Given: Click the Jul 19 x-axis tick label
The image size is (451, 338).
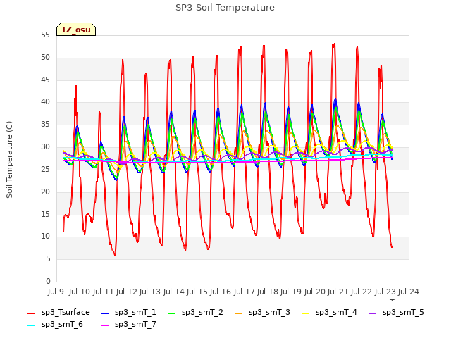Looking at the screenshot, I should pos(291,292).
